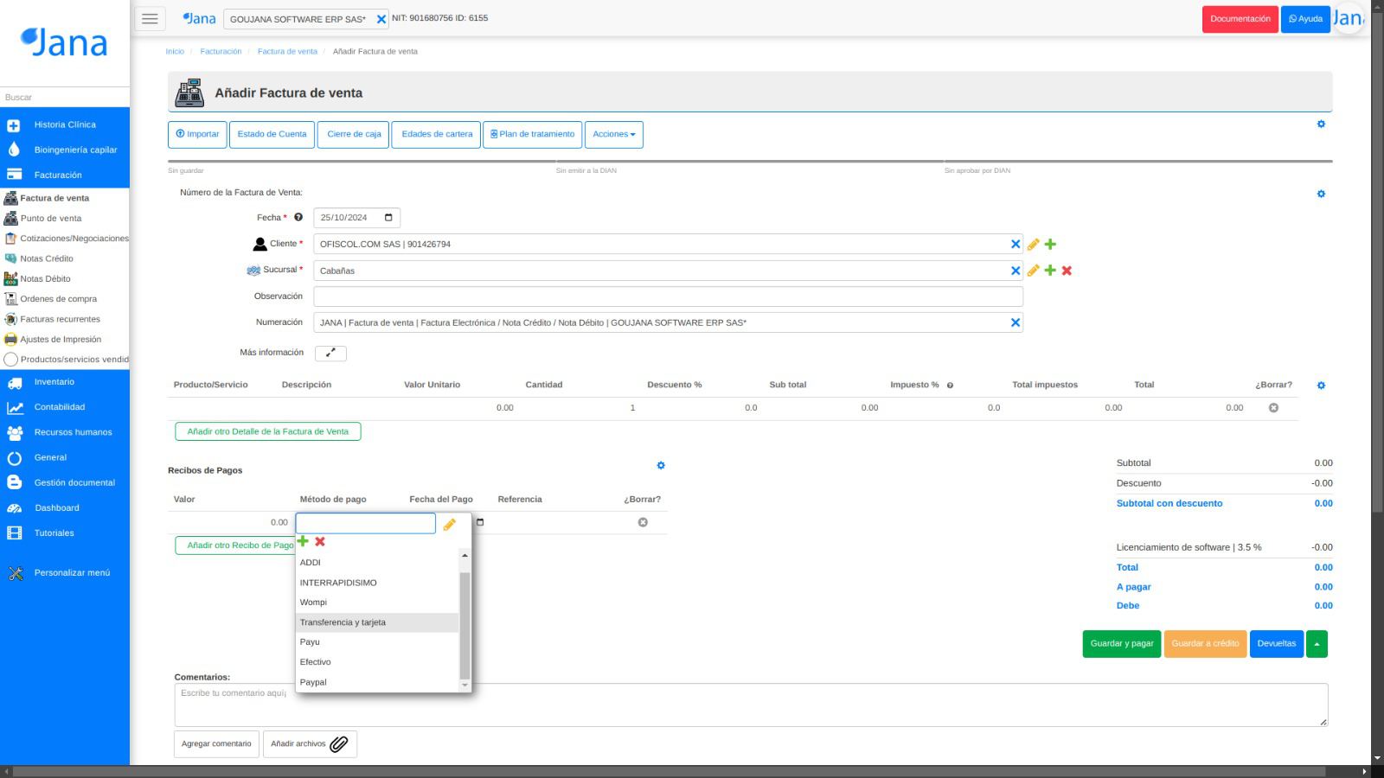This screenshot has height=778, width=1384.
Task: Open Estado de Cuenta
Action: click(x=272, y=135)
